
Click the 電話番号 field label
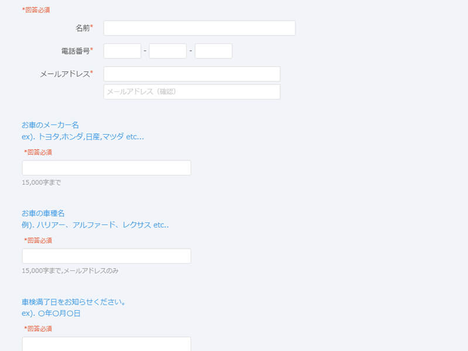click(x=75, y=51)
